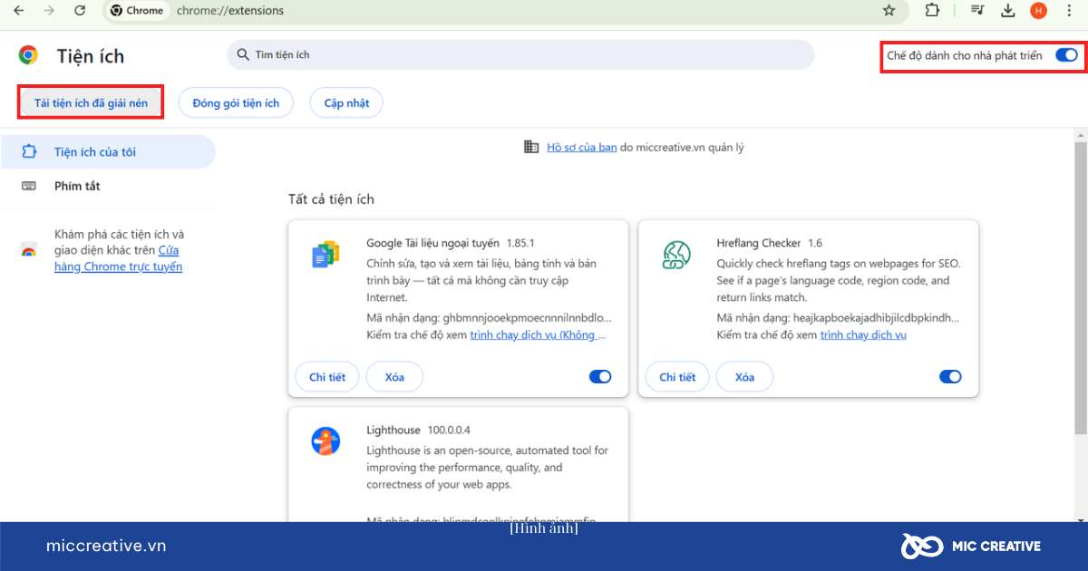Click the browser forward arrow
This screenshot has width=1088, height=571.
click(49, 11)
